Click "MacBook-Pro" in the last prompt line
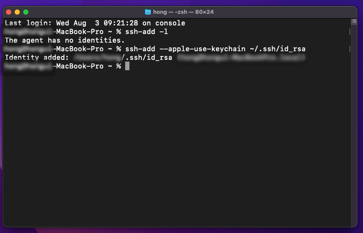The image size is (363, 233). point(80,66)
